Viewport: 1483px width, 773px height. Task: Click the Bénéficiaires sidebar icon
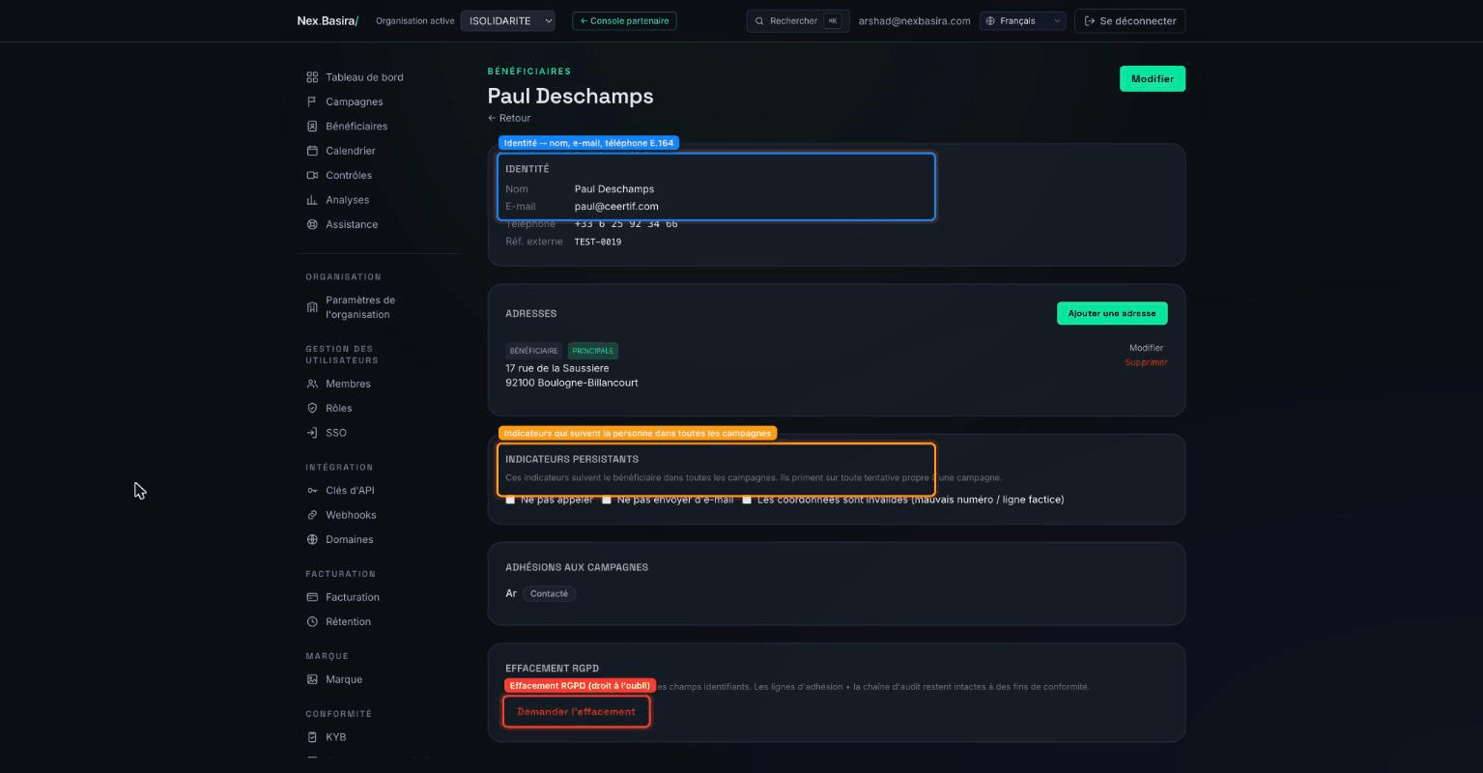point(312,127)
